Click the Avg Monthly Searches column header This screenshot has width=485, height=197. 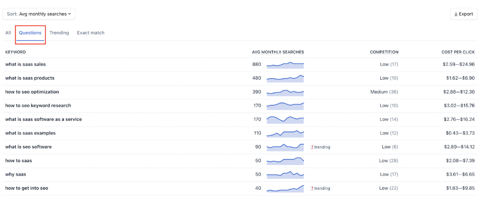tap(278, 52)
